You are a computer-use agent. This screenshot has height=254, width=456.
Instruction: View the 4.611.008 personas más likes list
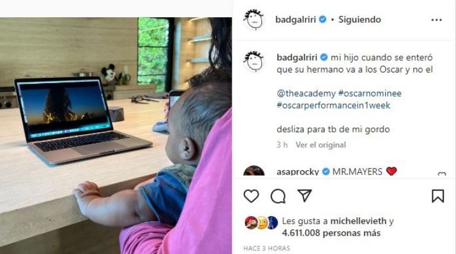[x=331, y=233]
